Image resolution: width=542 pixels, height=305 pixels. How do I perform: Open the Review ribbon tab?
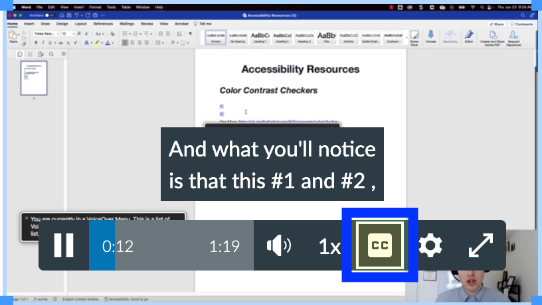(147, 24)
